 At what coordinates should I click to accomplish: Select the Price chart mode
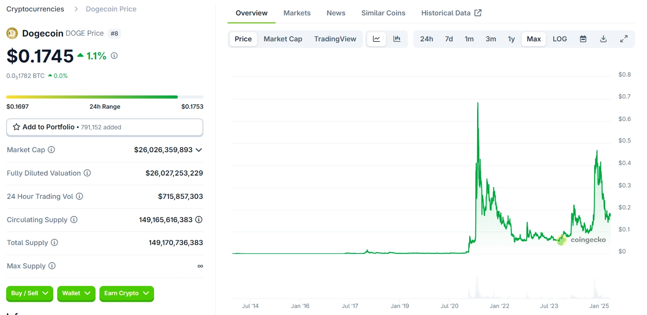coord(243,39)
